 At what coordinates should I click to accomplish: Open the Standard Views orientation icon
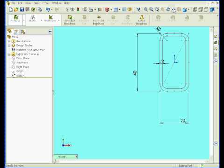pyautogui.click(x=185, y=10)
